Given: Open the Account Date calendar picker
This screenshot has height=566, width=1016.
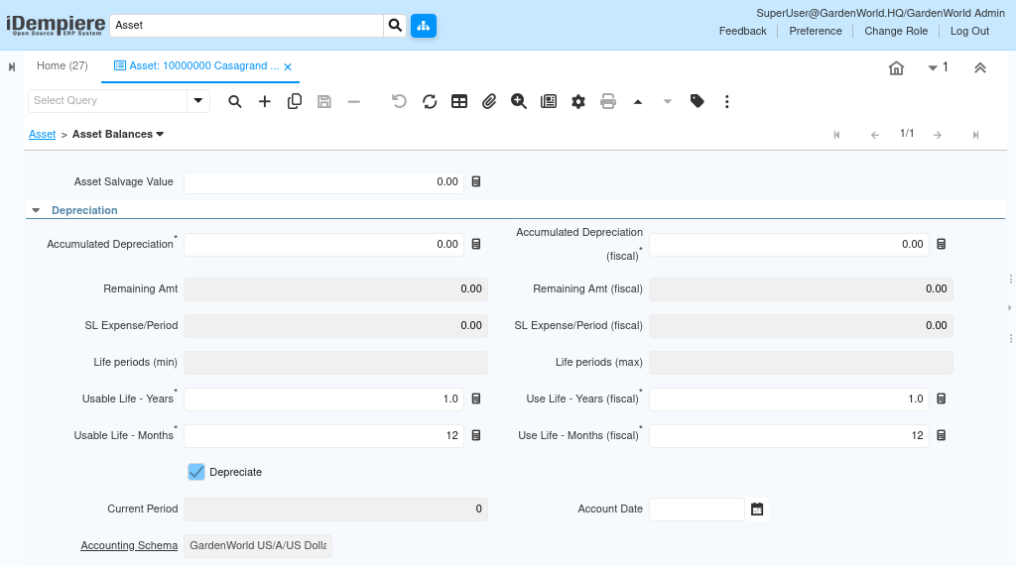Looking at the screenshot, I should coord(757,509).
